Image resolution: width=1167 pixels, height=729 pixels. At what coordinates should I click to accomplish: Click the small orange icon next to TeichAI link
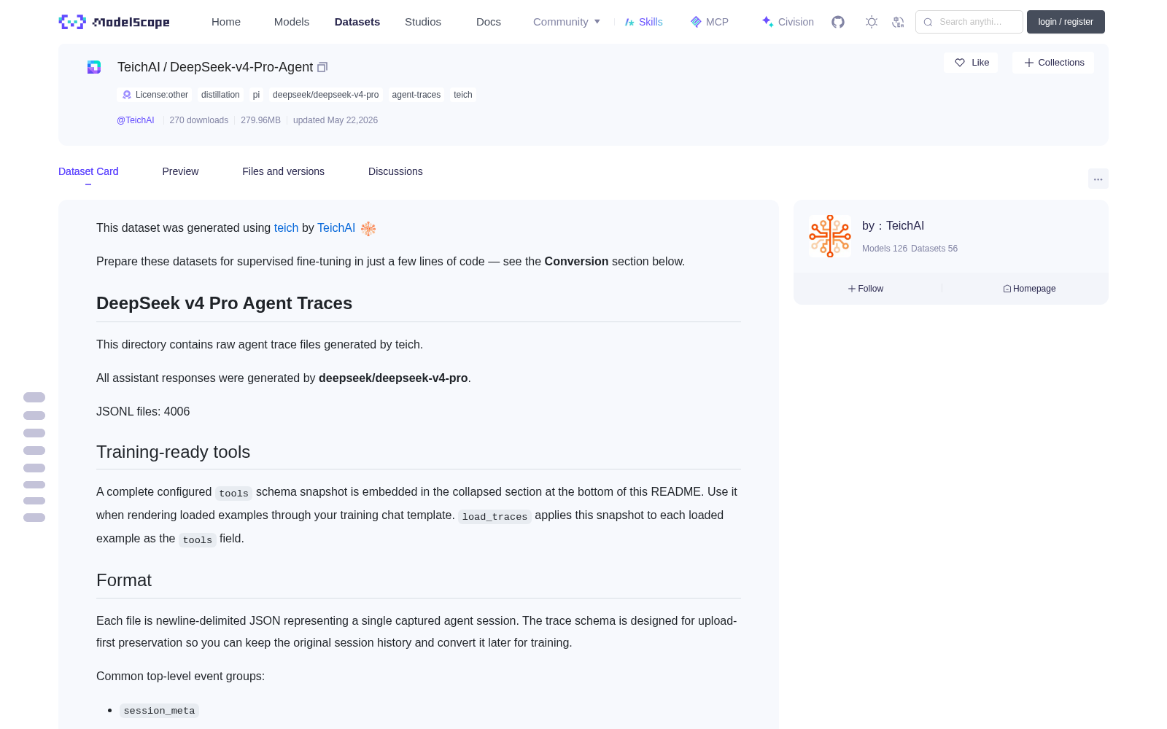pos(368,229)
